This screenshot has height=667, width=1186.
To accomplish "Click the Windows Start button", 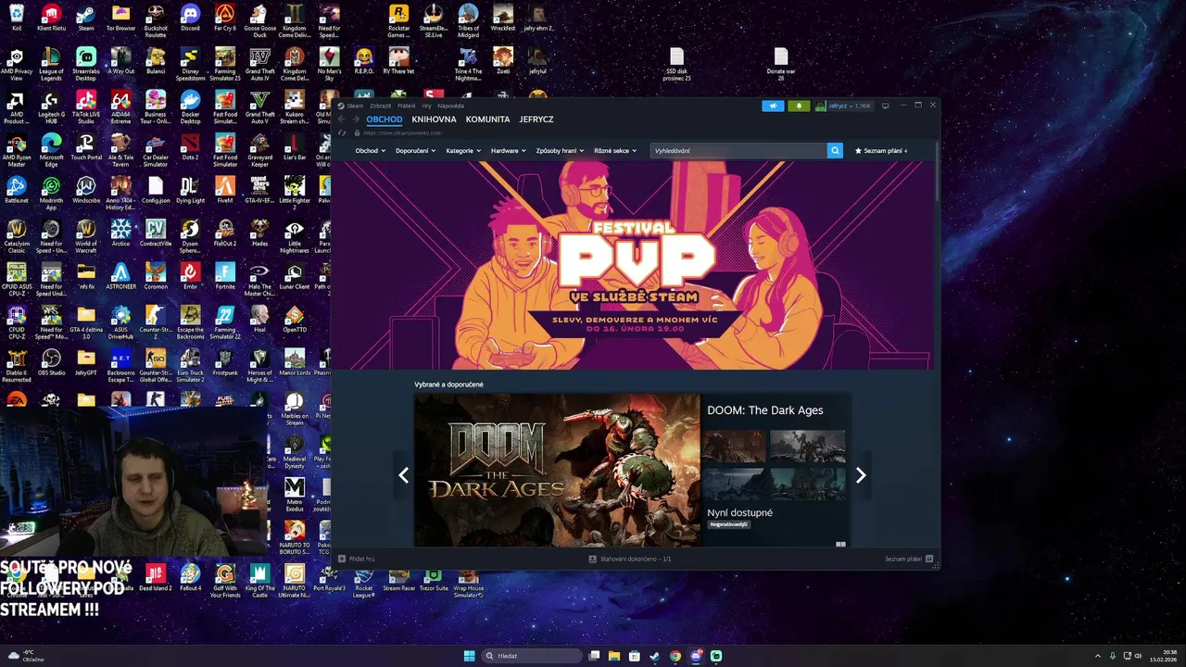I will click(470, 656).
